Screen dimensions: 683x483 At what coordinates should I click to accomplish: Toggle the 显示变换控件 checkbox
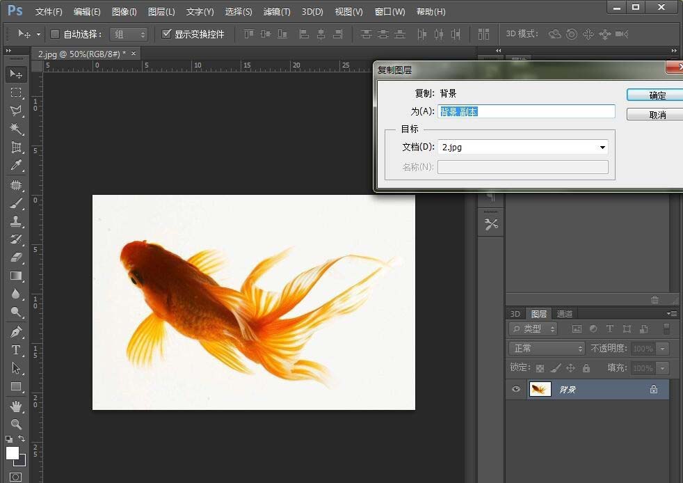167,33
